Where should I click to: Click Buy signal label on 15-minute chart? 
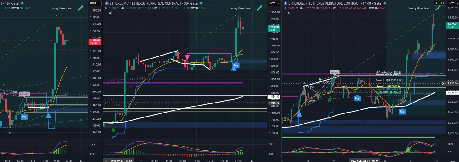[24, 116]
